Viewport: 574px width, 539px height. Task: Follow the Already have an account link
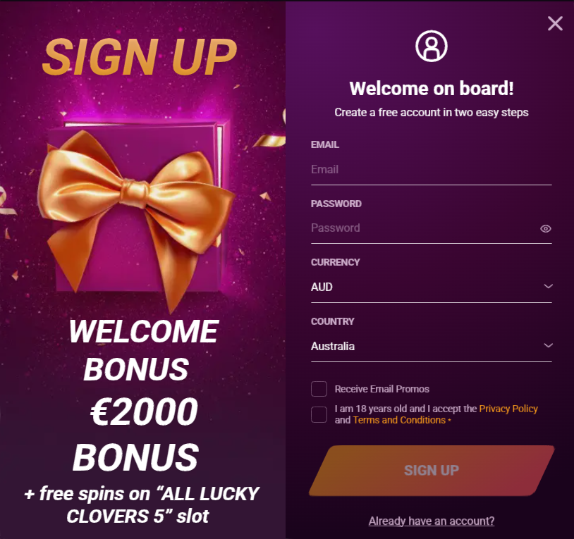[432, 521]
